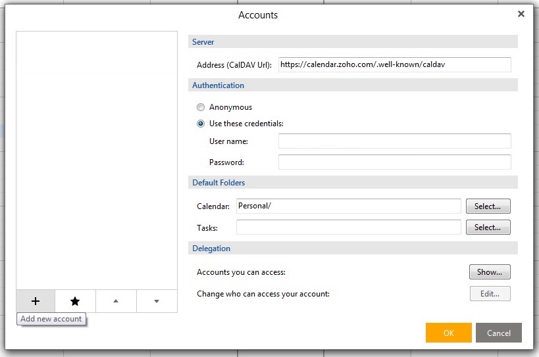Open Select... for the Tasks folder
The height and width of the screenshot is (357, 539).
(488, 227)
